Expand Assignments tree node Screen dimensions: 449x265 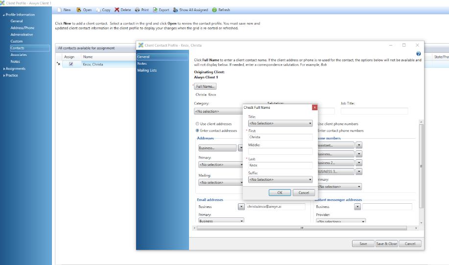click(4, 69)
